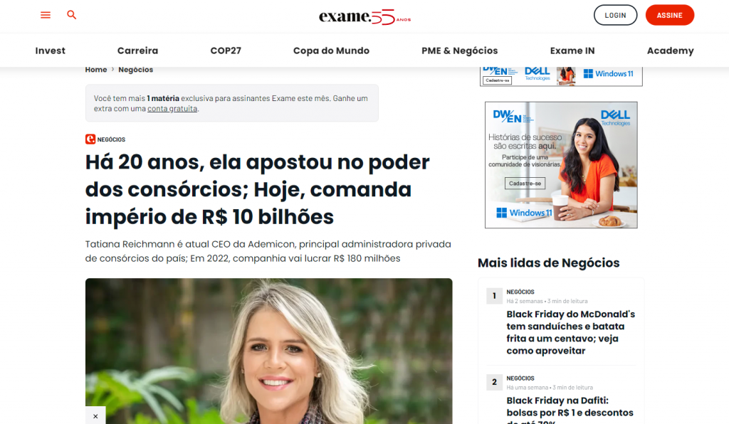Click the Cadastre-se button in Dell ad
The image size is (729, 424).
pos(525,184)
